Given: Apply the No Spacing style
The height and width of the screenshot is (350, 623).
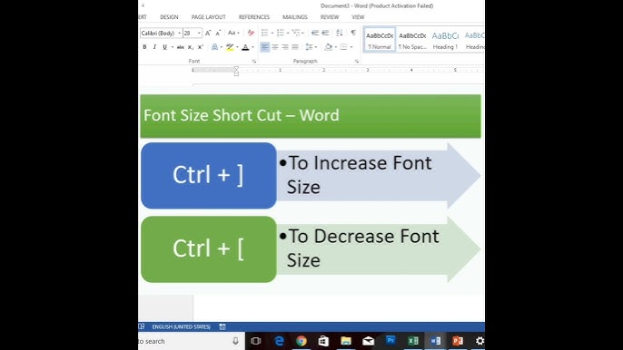Looking at the screenshot, I should pyautogui.click(x=412, y=40).
